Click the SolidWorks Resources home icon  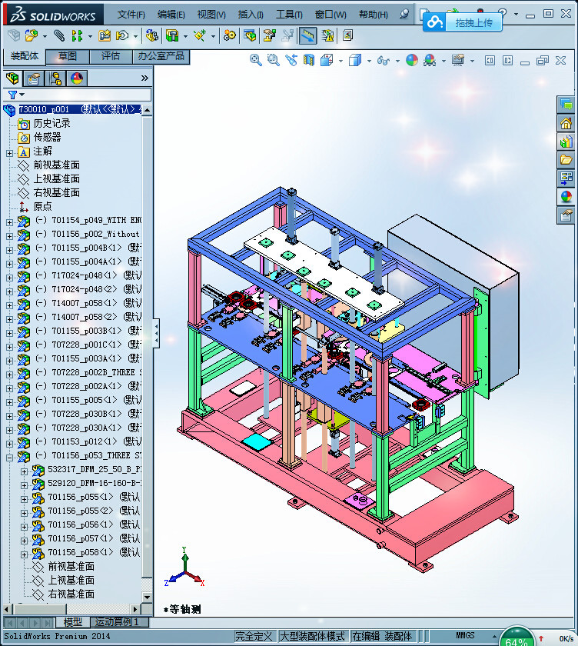point(566,123)
